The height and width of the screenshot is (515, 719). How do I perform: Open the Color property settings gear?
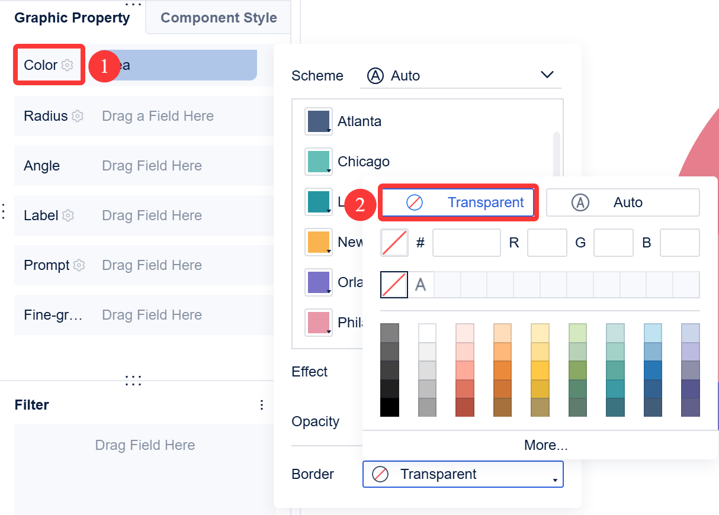coord(68,65)
